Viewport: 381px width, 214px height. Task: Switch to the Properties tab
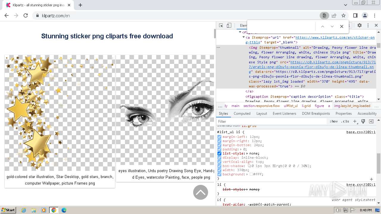pos(343,114)
